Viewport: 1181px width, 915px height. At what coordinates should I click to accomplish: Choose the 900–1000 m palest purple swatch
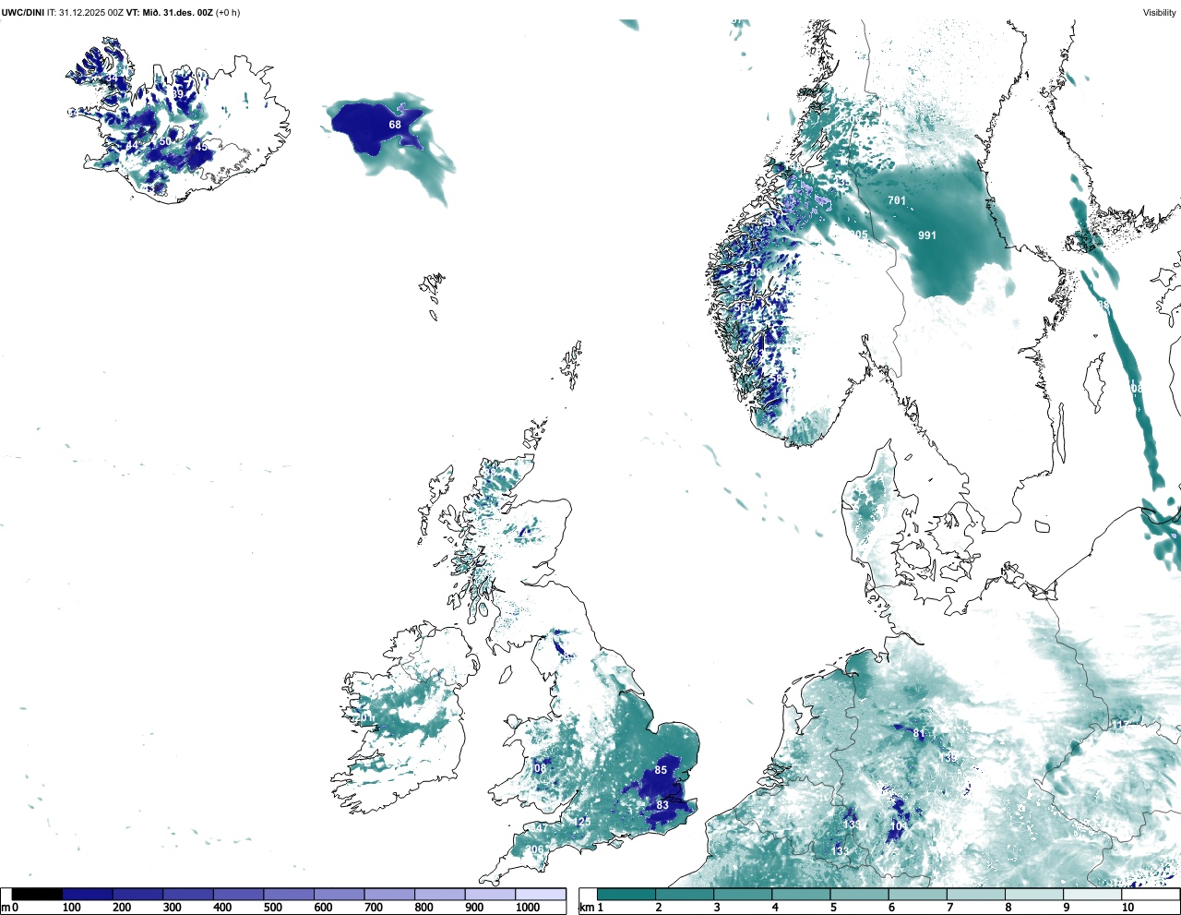coord(490,894)
